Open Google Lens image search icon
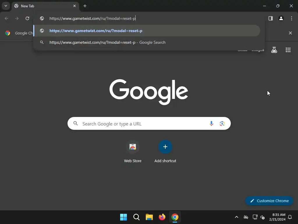 [x=222, y=123]
